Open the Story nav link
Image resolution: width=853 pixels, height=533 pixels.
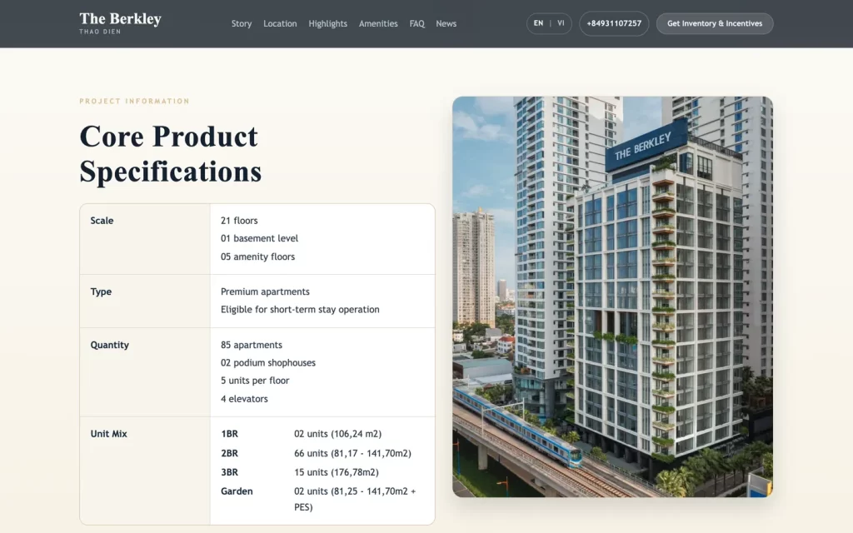[242, 23]
